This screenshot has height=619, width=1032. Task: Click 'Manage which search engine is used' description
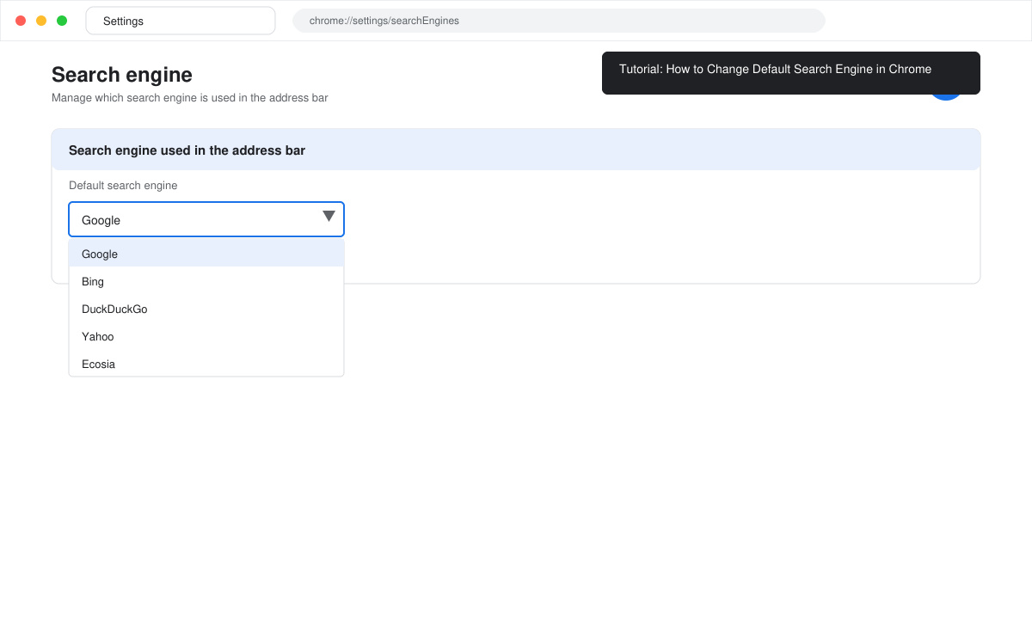[x=189, y=98]
